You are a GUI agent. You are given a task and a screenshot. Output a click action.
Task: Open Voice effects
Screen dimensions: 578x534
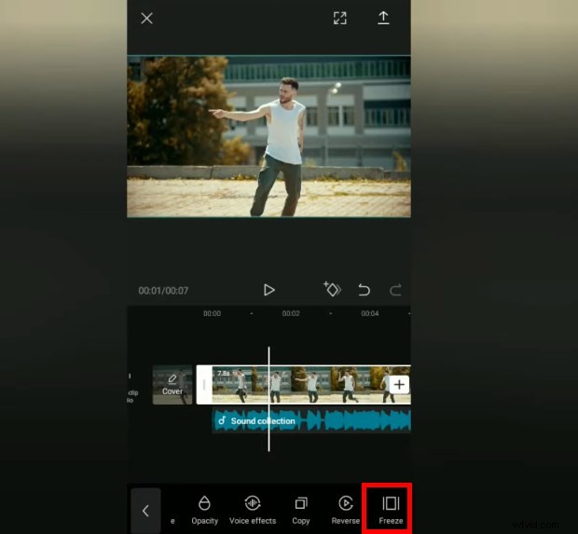253,511
